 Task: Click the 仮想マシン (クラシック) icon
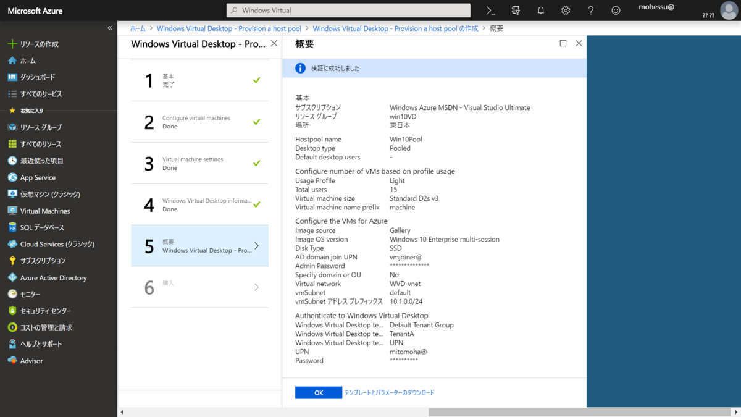pos(12,194)
